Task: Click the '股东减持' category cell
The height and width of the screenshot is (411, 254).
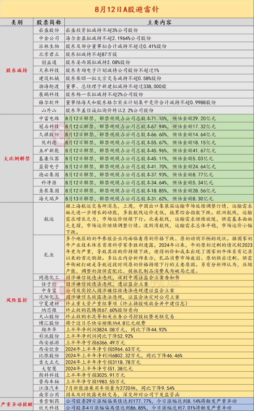Action: pyautogui.click(x=17, y=70)
